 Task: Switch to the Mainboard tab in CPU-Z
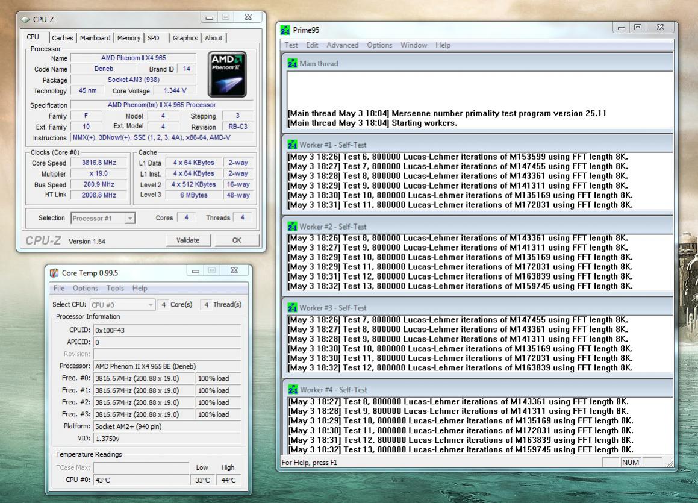(x=95, y=39)
